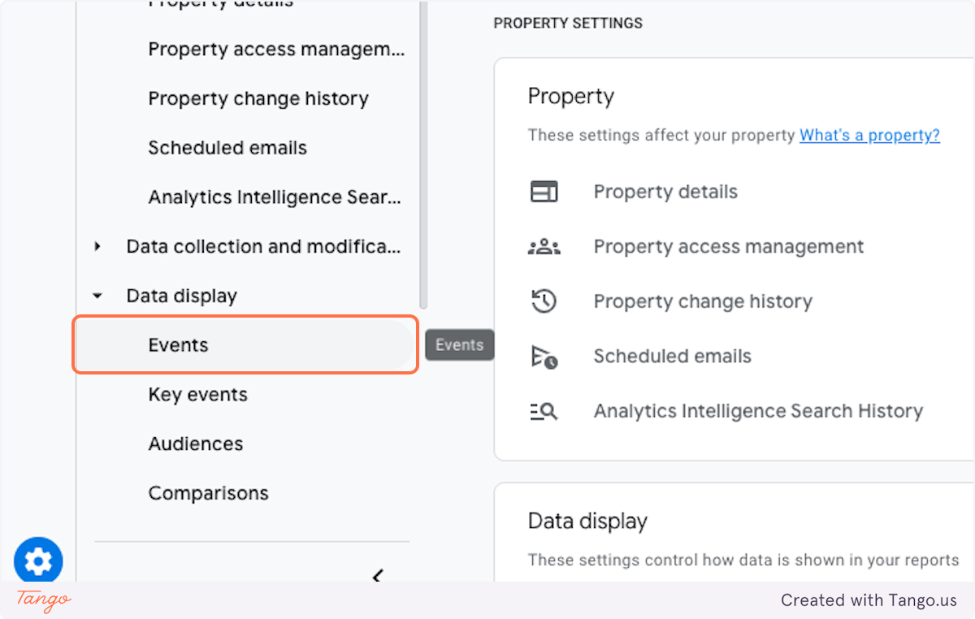
Task: Open Comparisons in the sidebar
Action: 208,494
